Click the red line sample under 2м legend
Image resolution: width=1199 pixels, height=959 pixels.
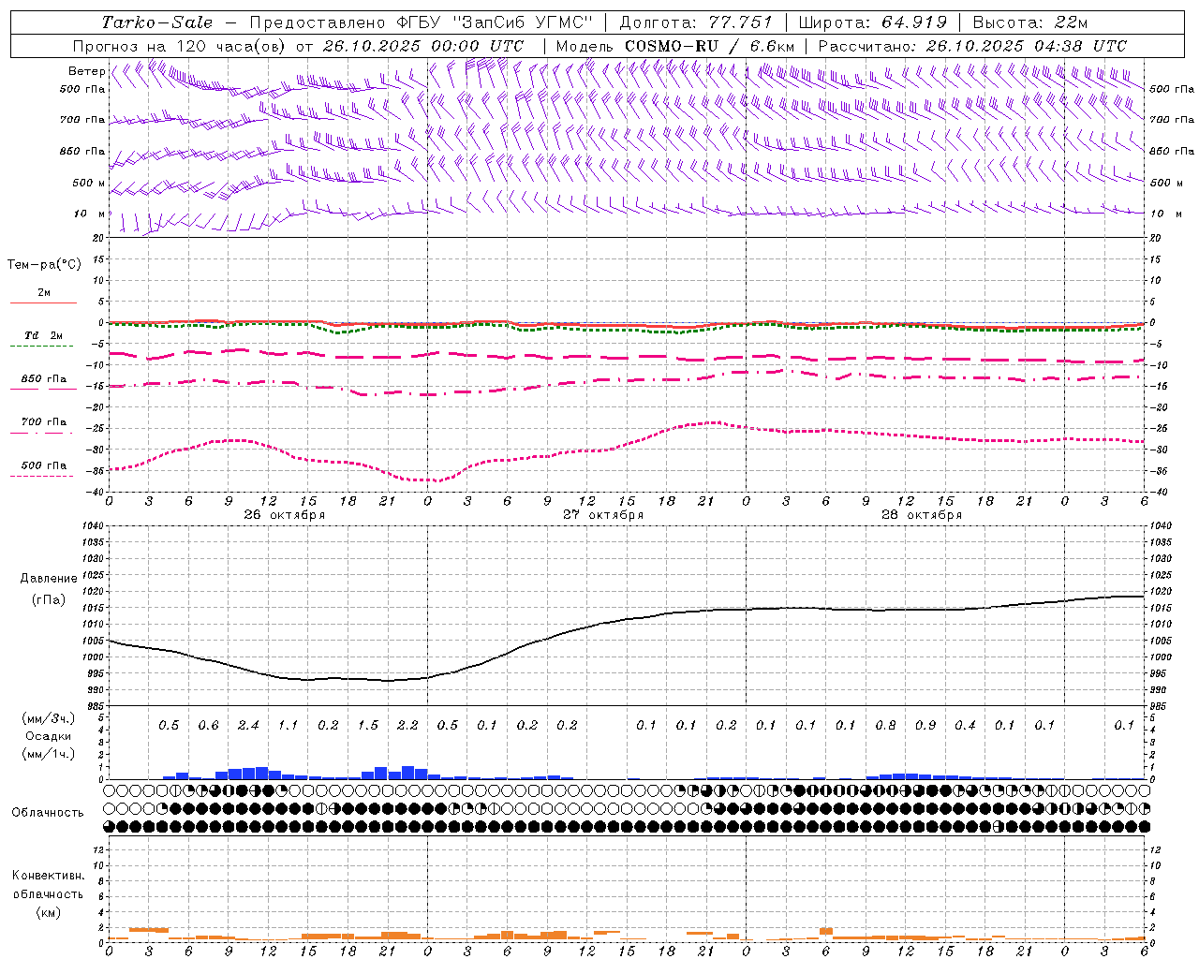(43, 302)
